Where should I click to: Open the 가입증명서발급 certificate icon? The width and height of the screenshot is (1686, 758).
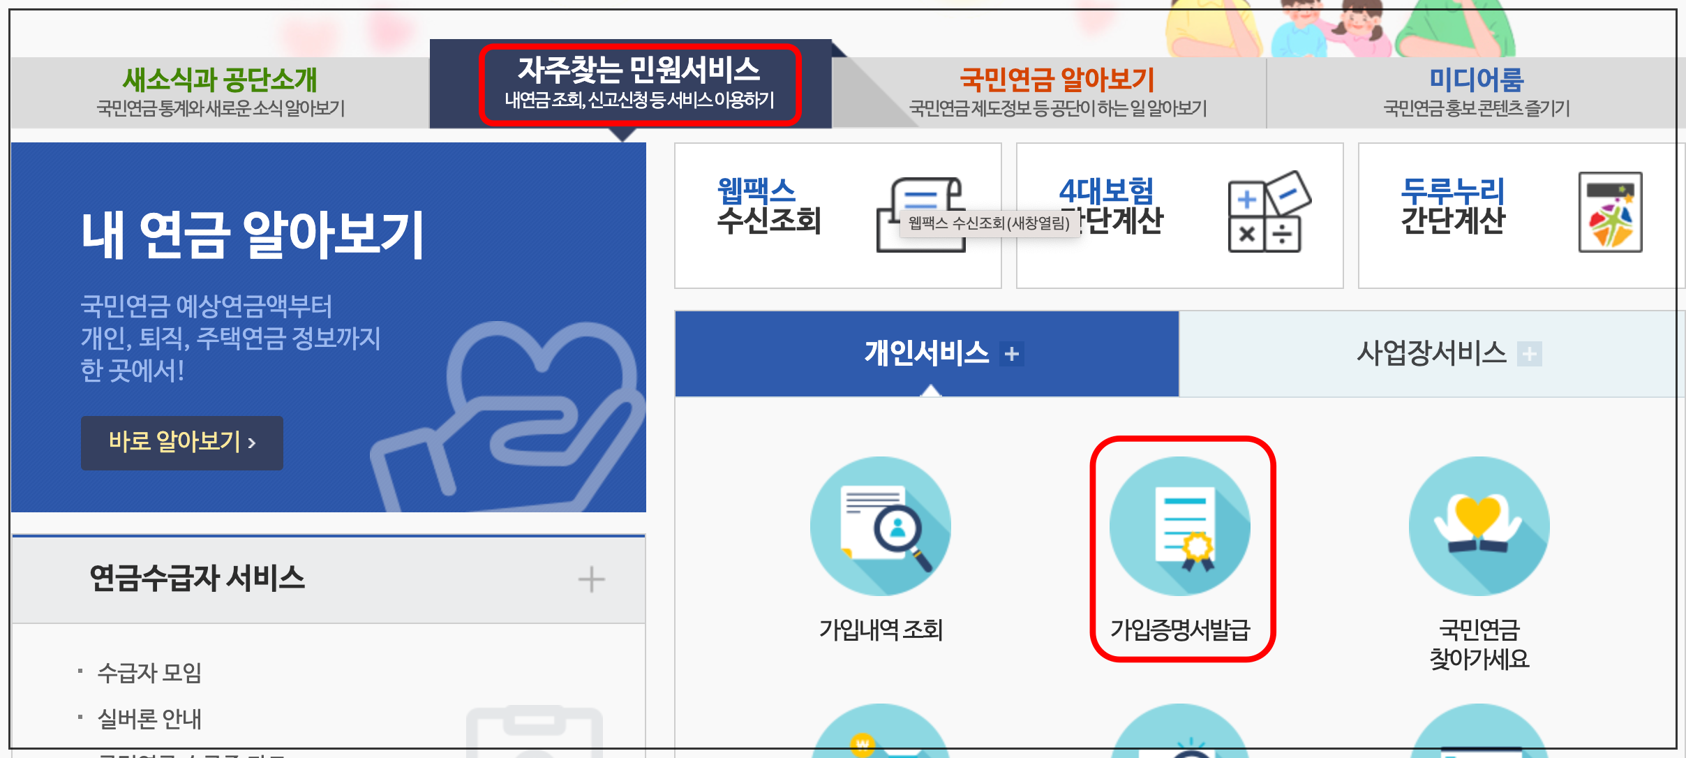coord(1180,526)
